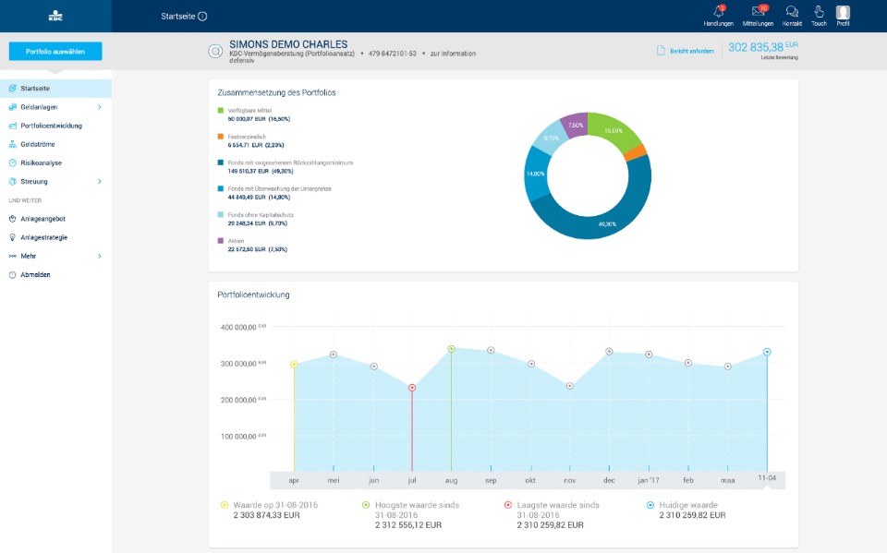Image resolution: width=887 pixels, height=553 pixels.
Task: Click the Bericht anfordern link
Action: click(x=692, y=51)
